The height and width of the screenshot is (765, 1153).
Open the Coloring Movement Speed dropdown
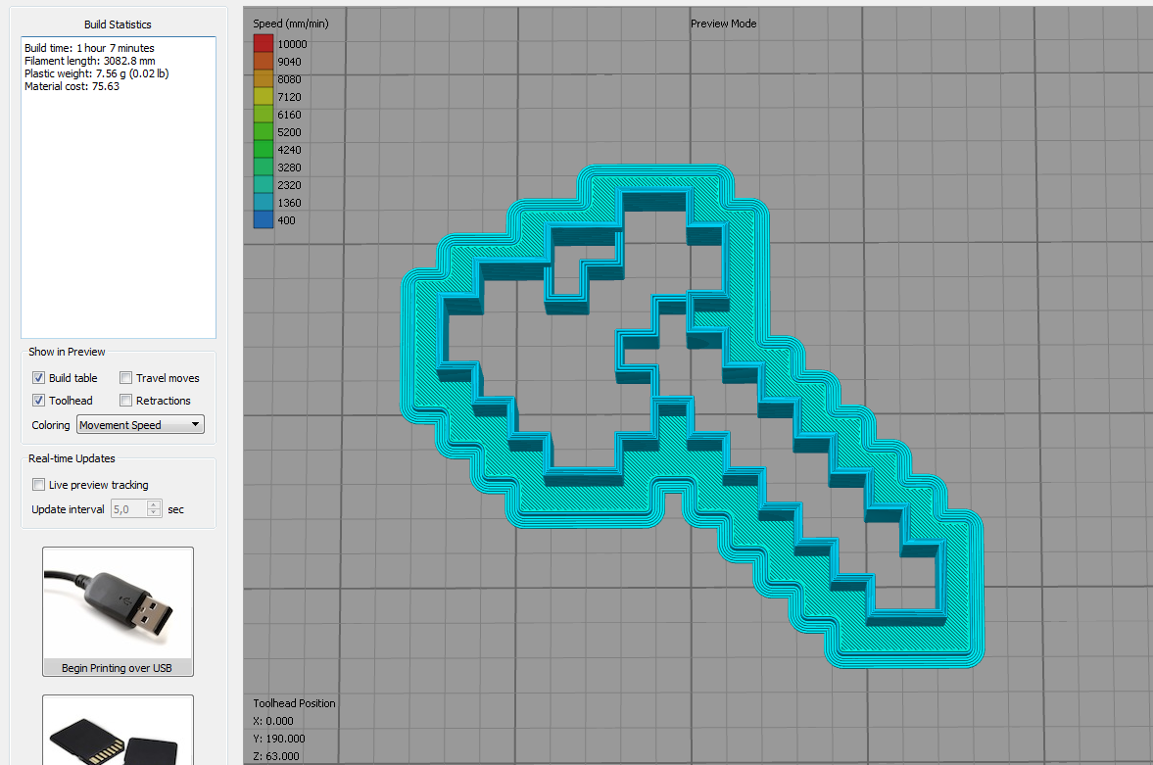140,425
